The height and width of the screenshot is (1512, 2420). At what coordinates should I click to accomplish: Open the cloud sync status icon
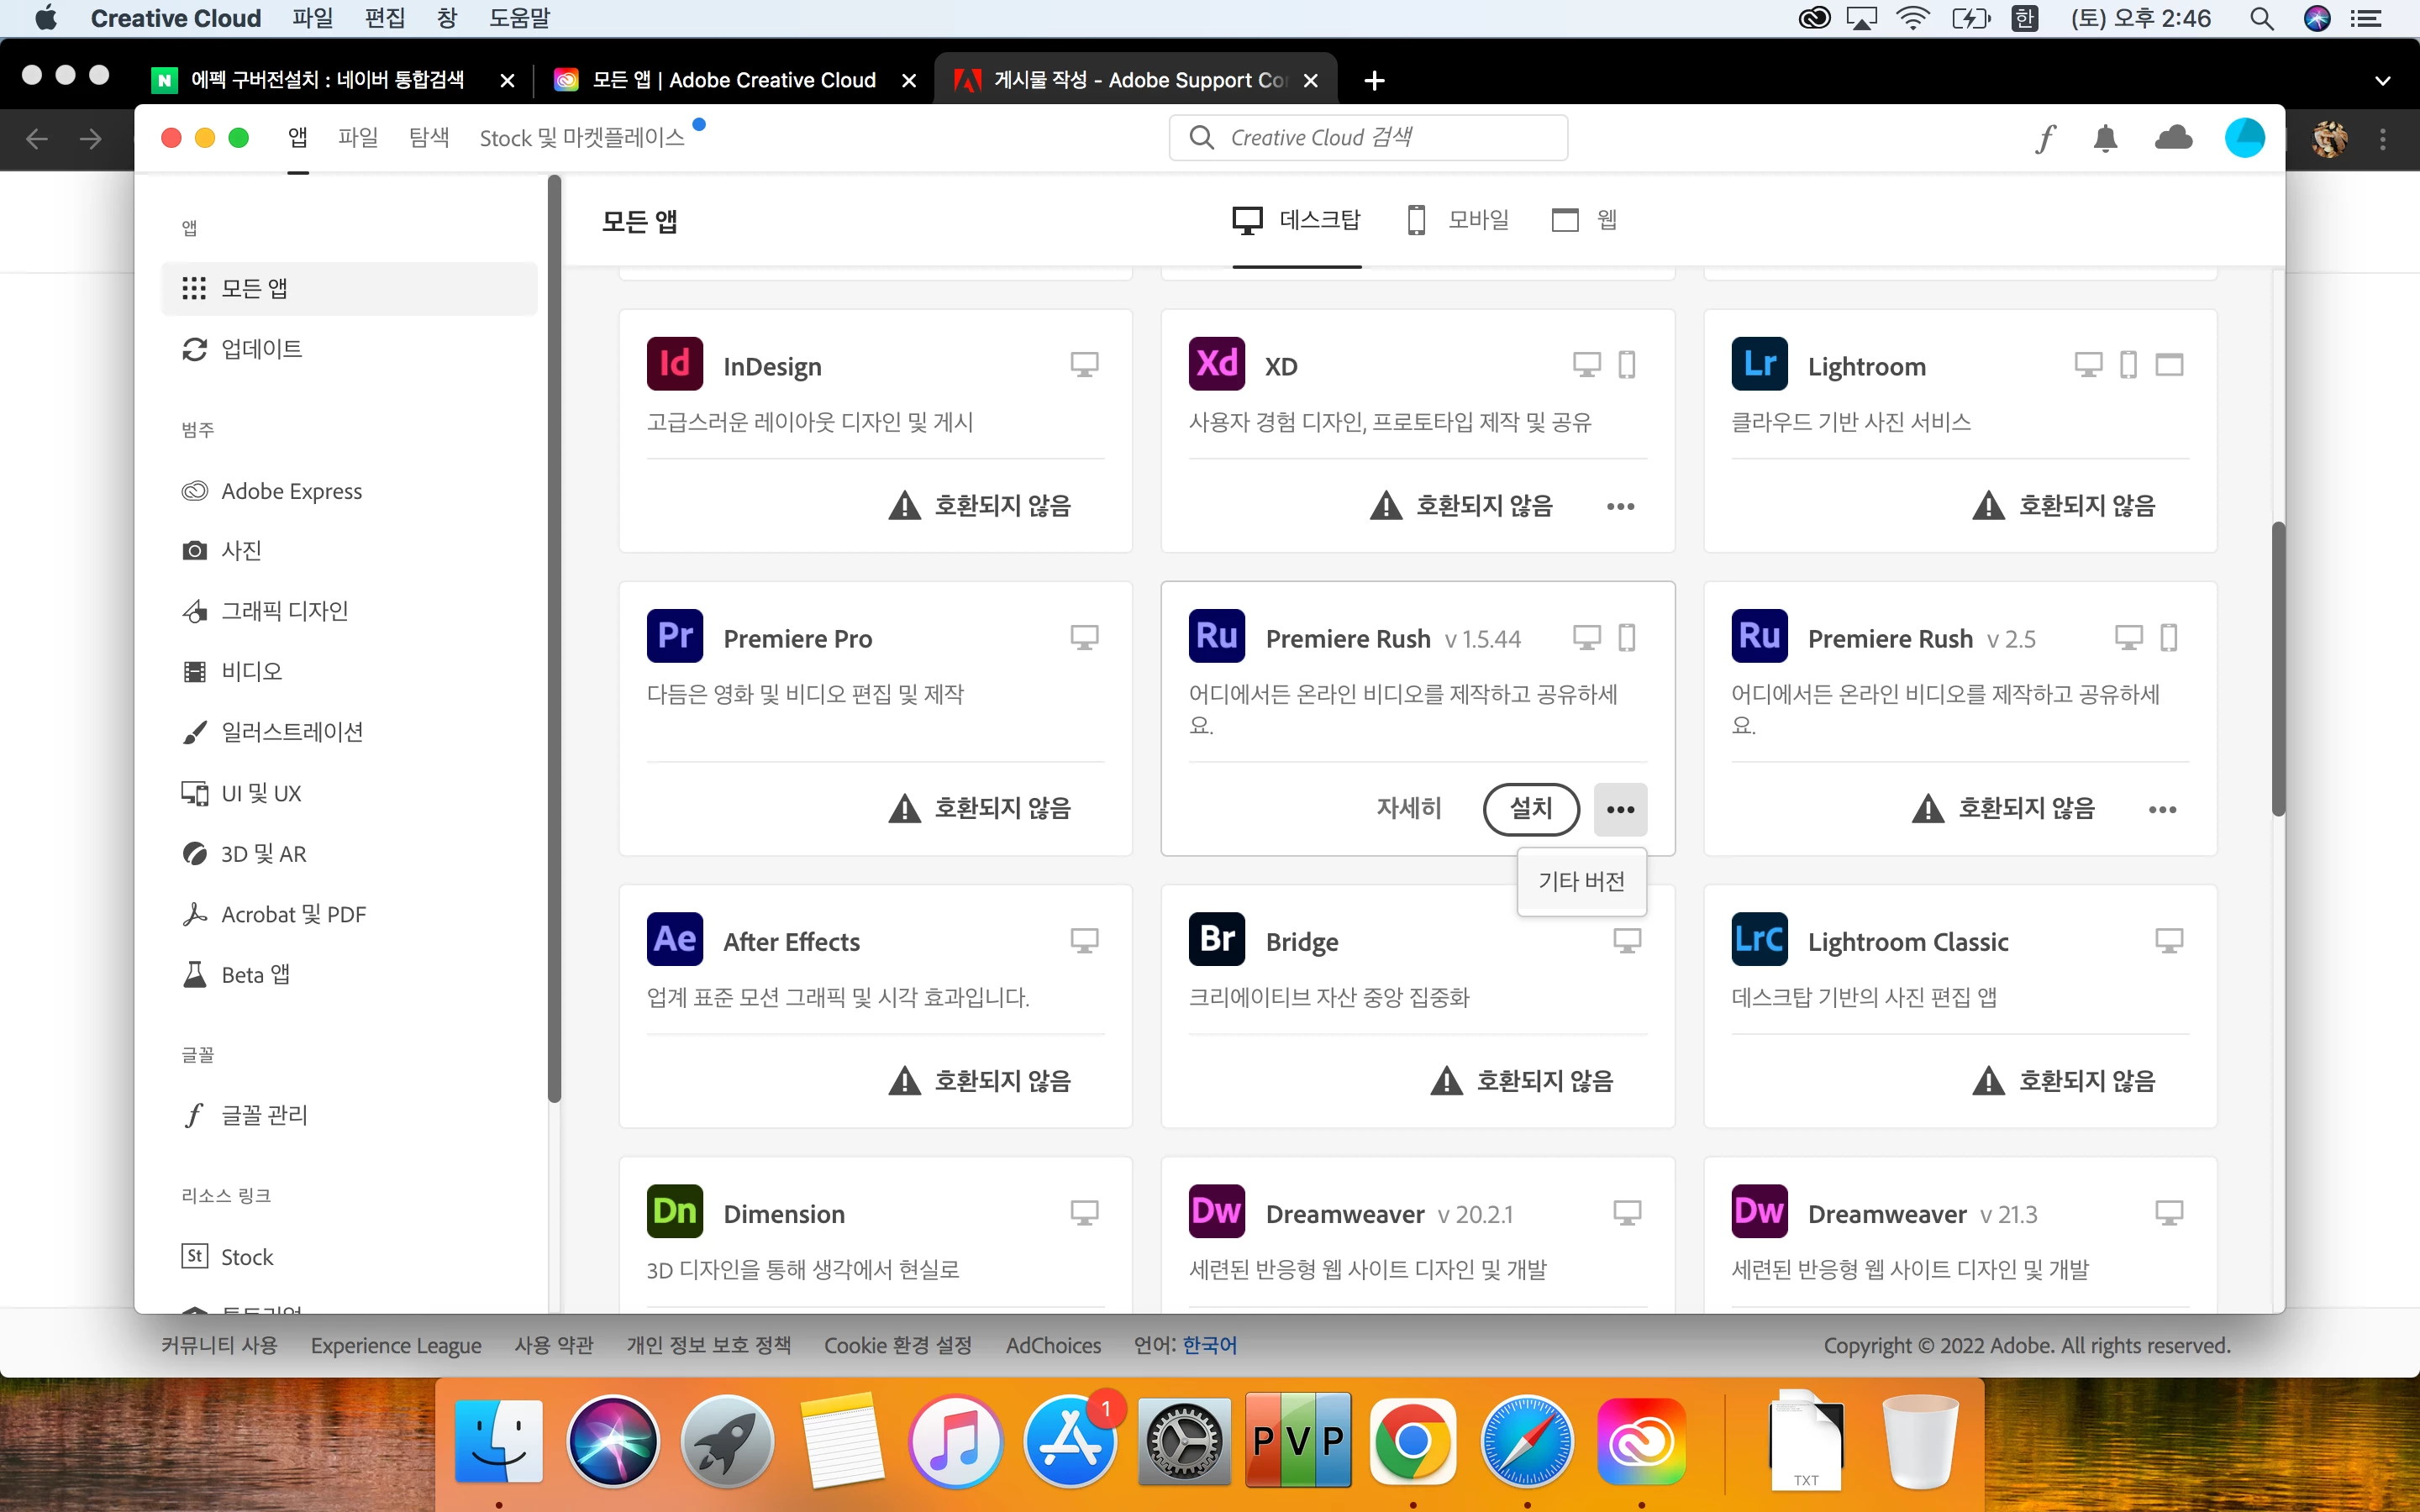click(x=2173, y=138)
